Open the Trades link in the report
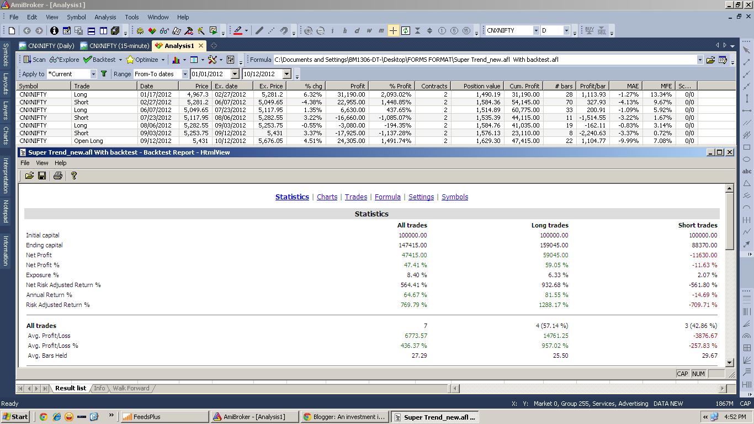 356,197
